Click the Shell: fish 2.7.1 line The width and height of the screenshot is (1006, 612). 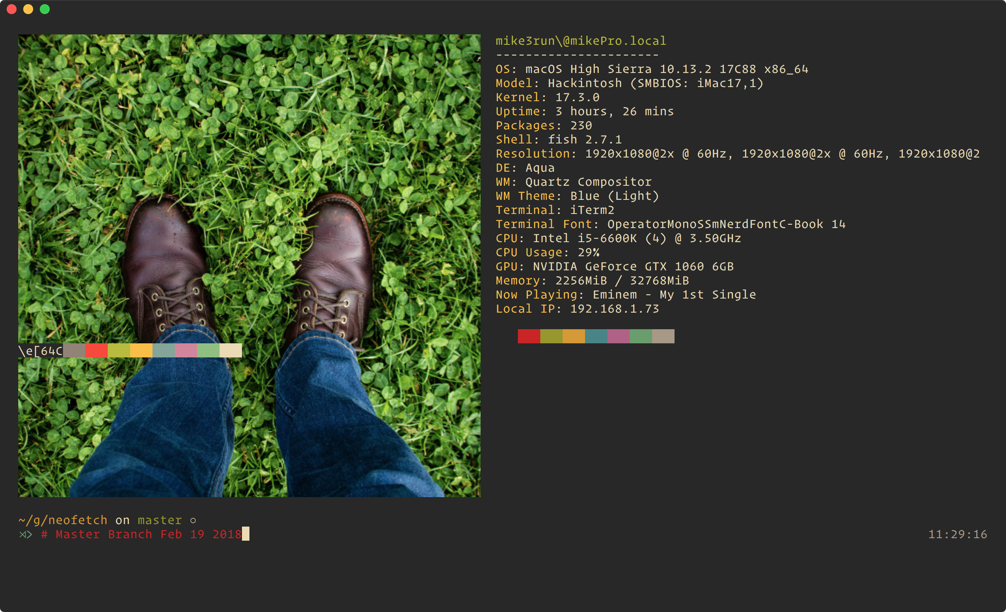coord(559,139)
